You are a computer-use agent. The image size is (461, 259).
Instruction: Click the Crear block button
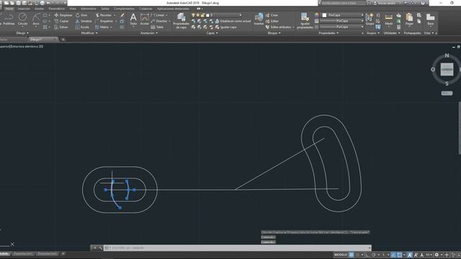[x=272, y=15]
